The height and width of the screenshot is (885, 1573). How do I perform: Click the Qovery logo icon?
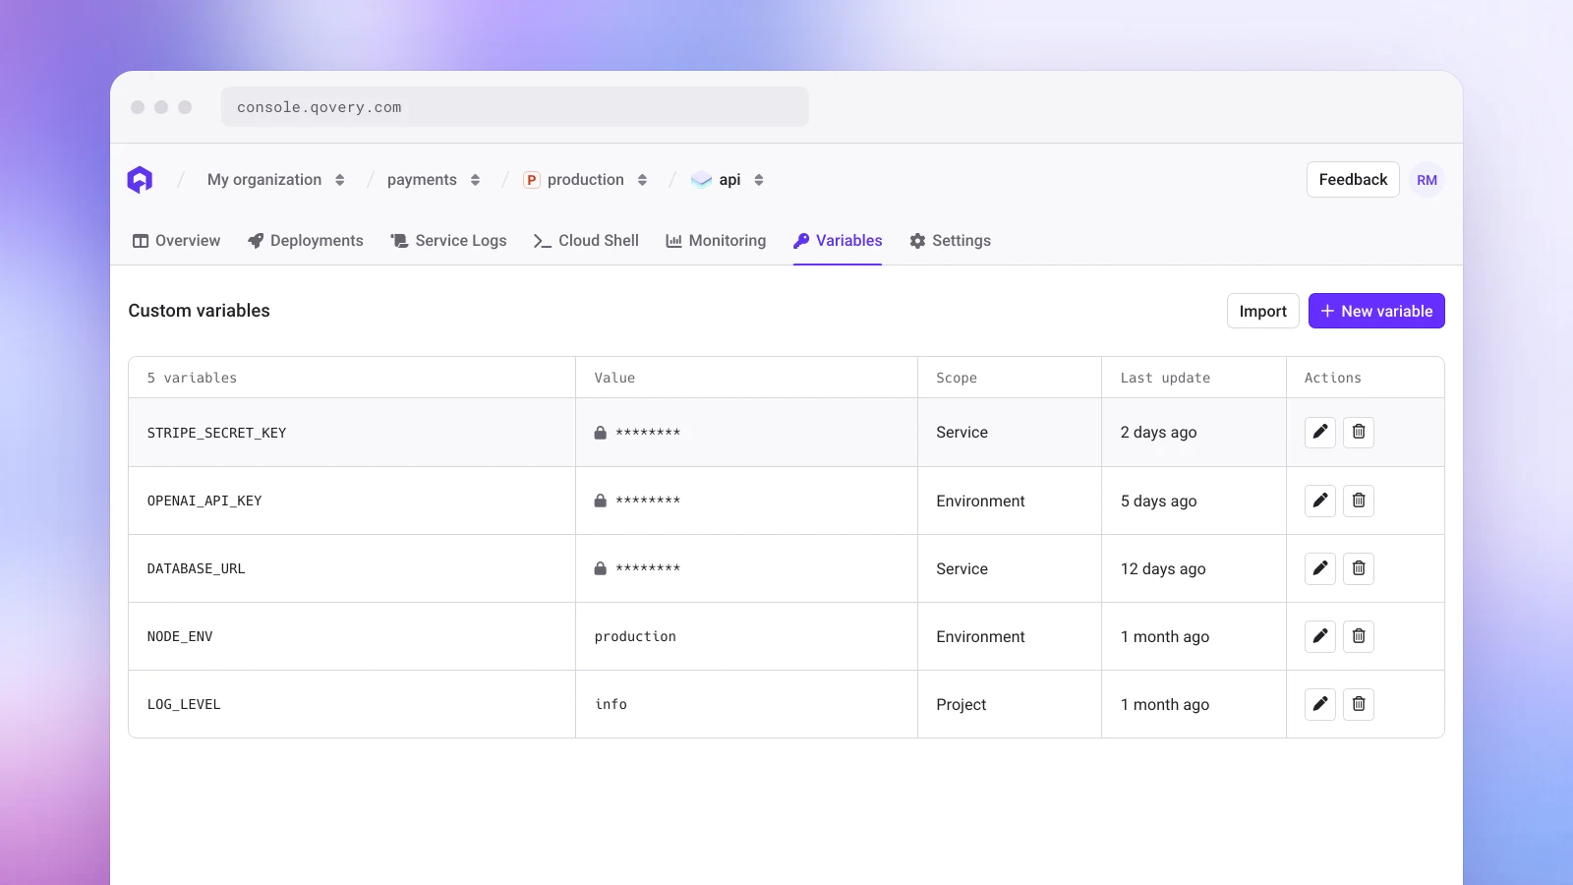pos(140,180)
